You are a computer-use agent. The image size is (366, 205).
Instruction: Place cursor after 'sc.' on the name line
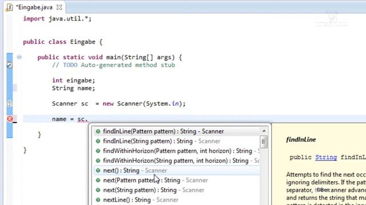[89, 119]
